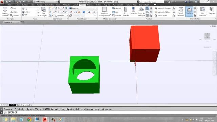Image resolution: width=217 pixels, height=122 pixels.
Task: Select the Bottom view
Action: [26, 12]
